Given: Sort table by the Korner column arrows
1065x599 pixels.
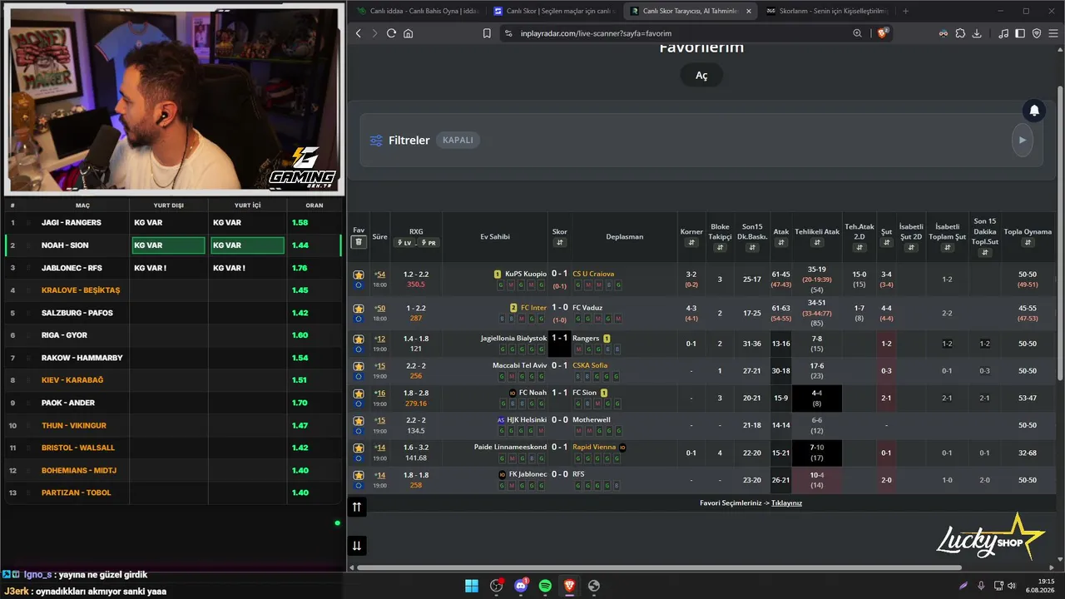Looking at the screenshot, I should [x=691, y=243].
